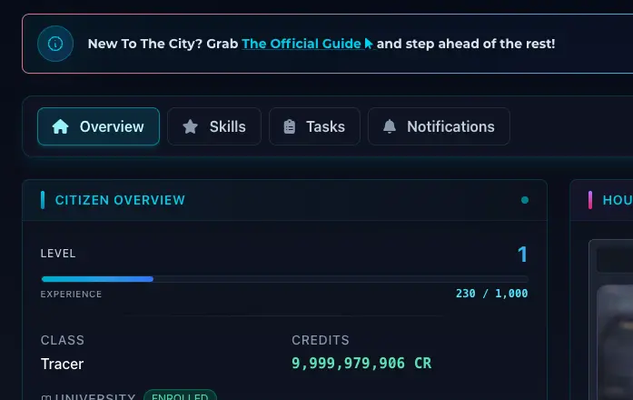Click the home icon on Overview

point(61,126)
